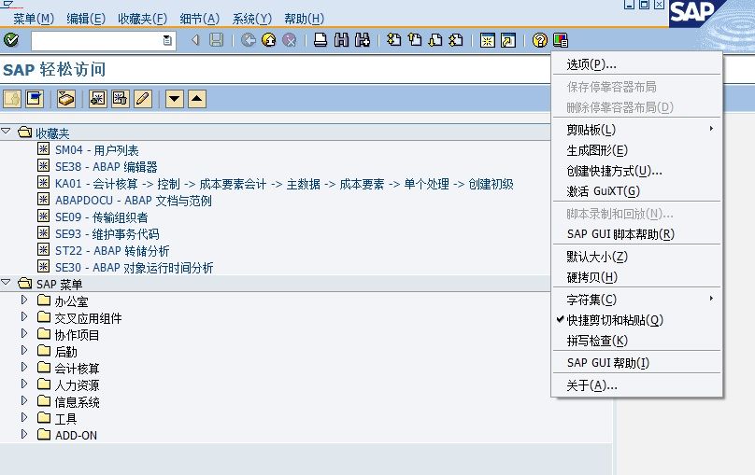
Task: Click the Save diskette icon
Action: click(x=217, y=40)
